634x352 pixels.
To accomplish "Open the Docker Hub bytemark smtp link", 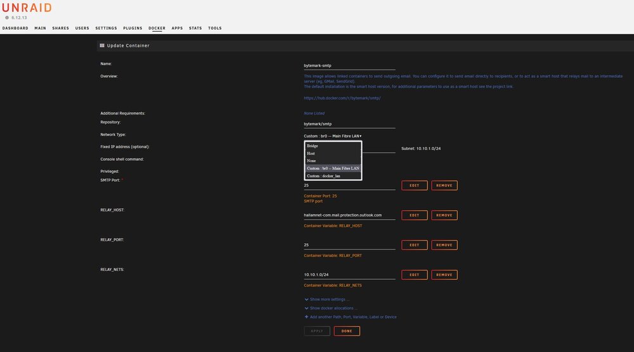I will [342, 98].
